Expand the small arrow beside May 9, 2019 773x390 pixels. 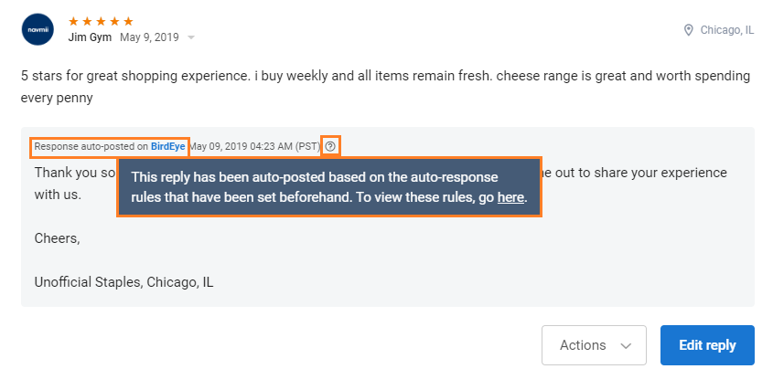click(x=191, y=37)
